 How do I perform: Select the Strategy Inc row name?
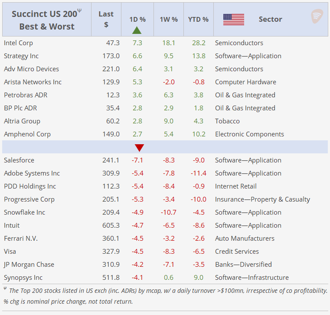point(21,56)
